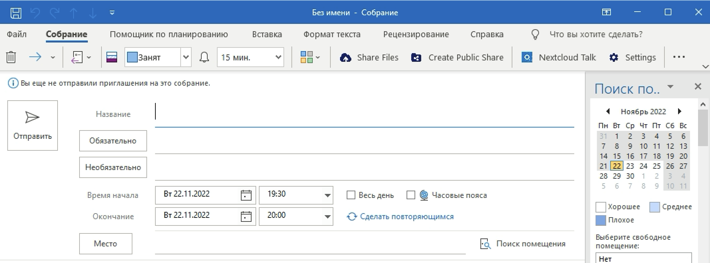The height and width of the screenshot is (263, 710).
Task: Click Create Public Share
Action: (x=457, y=57)
